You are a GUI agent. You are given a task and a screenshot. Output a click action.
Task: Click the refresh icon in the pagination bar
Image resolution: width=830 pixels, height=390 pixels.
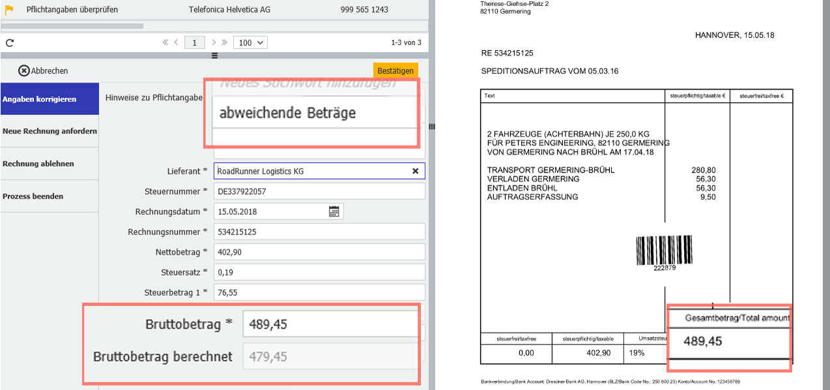point(10,43)
